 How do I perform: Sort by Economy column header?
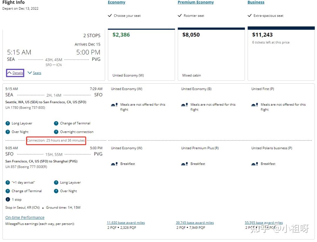[116, 2]
